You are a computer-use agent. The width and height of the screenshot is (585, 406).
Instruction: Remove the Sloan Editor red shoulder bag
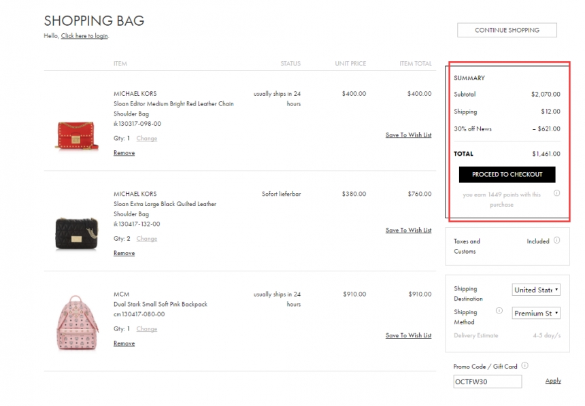point(124,153)
